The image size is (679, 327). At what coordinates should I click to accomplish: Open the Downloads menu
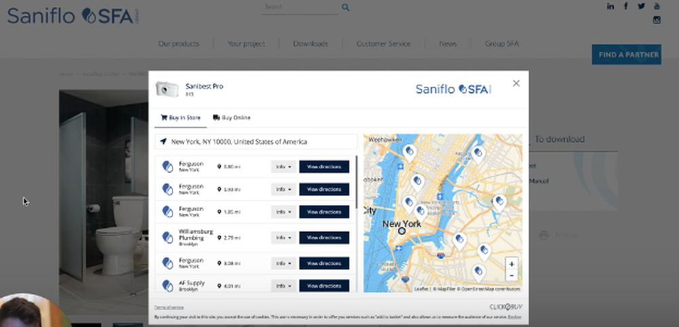click(310, 43)
